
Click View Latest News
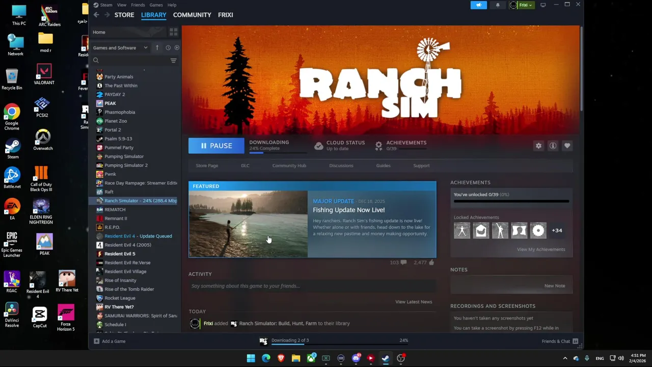[x=414, y=302]
